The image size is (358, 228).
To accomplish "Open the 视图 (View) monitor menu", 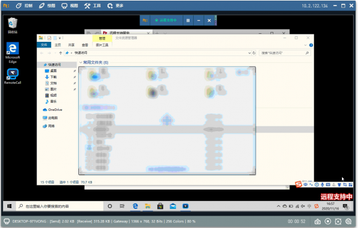I will coord(70,6).
